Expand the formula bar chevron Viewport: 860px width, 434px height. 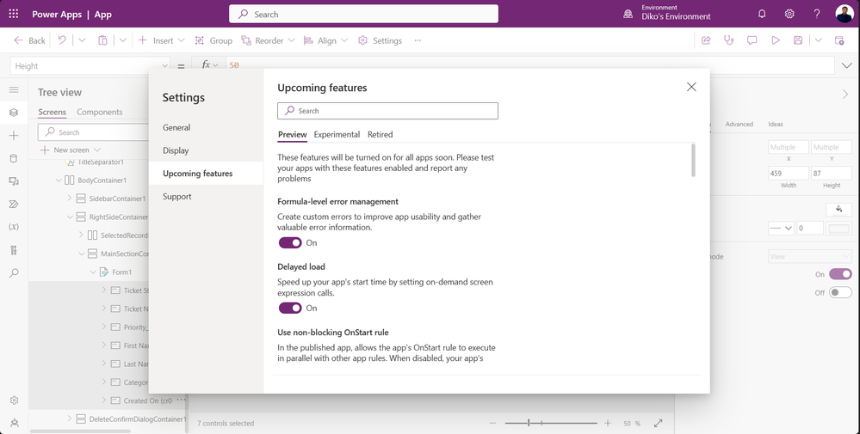point(846,65)
